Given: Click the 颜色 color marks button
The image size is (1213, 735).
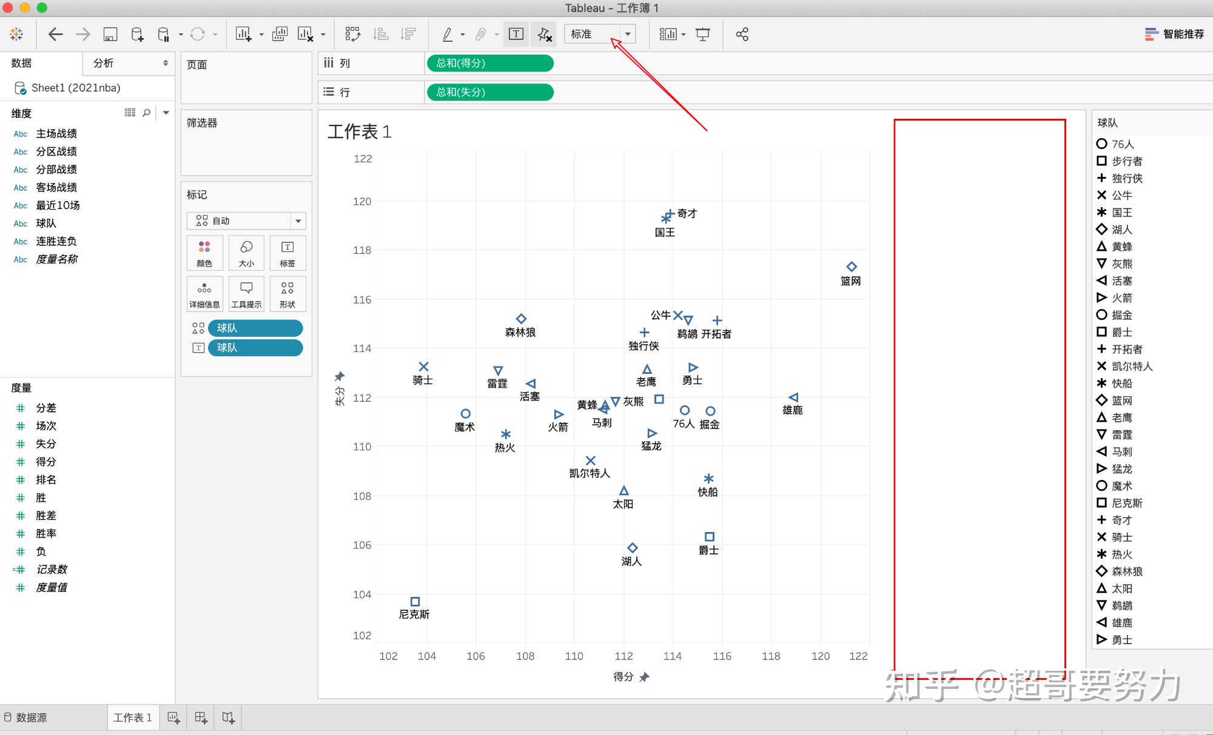Looking at the screenshot, I should [204, 253].
